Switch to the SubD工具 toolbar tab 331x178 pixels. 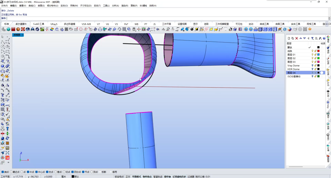39,24
